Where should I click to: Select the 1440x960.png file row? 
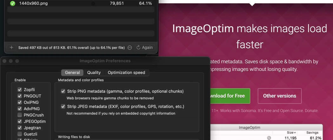[x=81, y=3]
